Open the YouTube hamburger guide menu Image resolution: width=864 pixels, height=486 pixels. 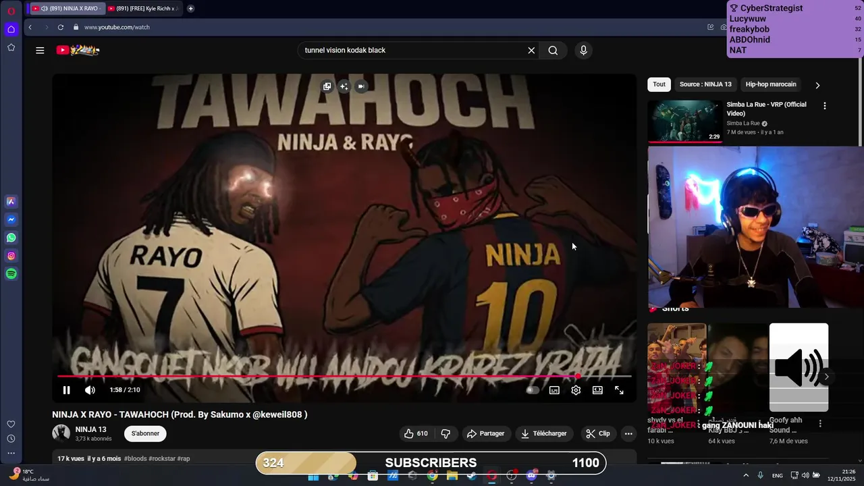(x=40, y=50)
